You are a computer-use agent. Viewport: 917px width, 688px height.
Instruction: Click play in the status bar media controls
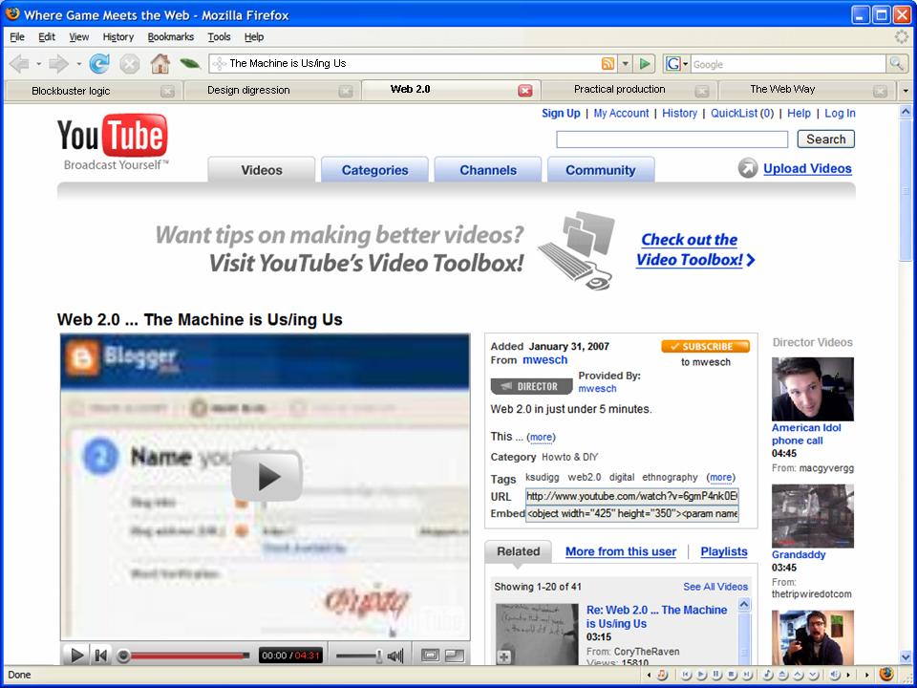[x=702, y=675]
